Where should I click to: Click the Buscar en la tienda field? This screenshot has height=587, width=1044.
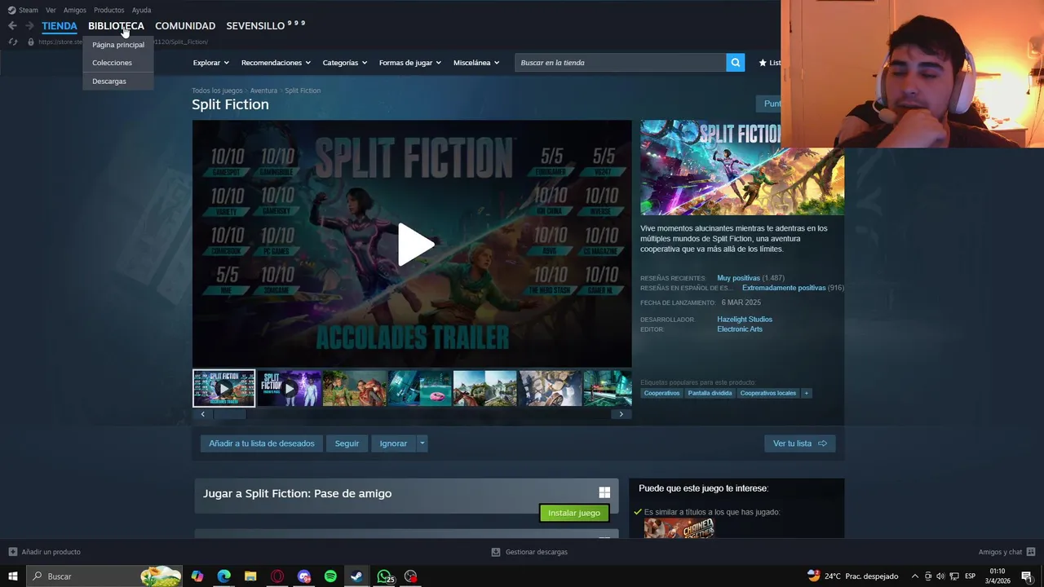(620, 63)
